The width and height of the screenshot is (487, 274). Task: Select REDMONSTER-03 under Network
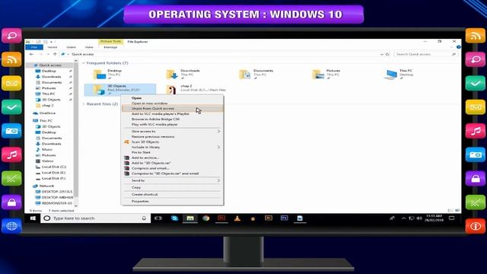click(x=56, y=203)
